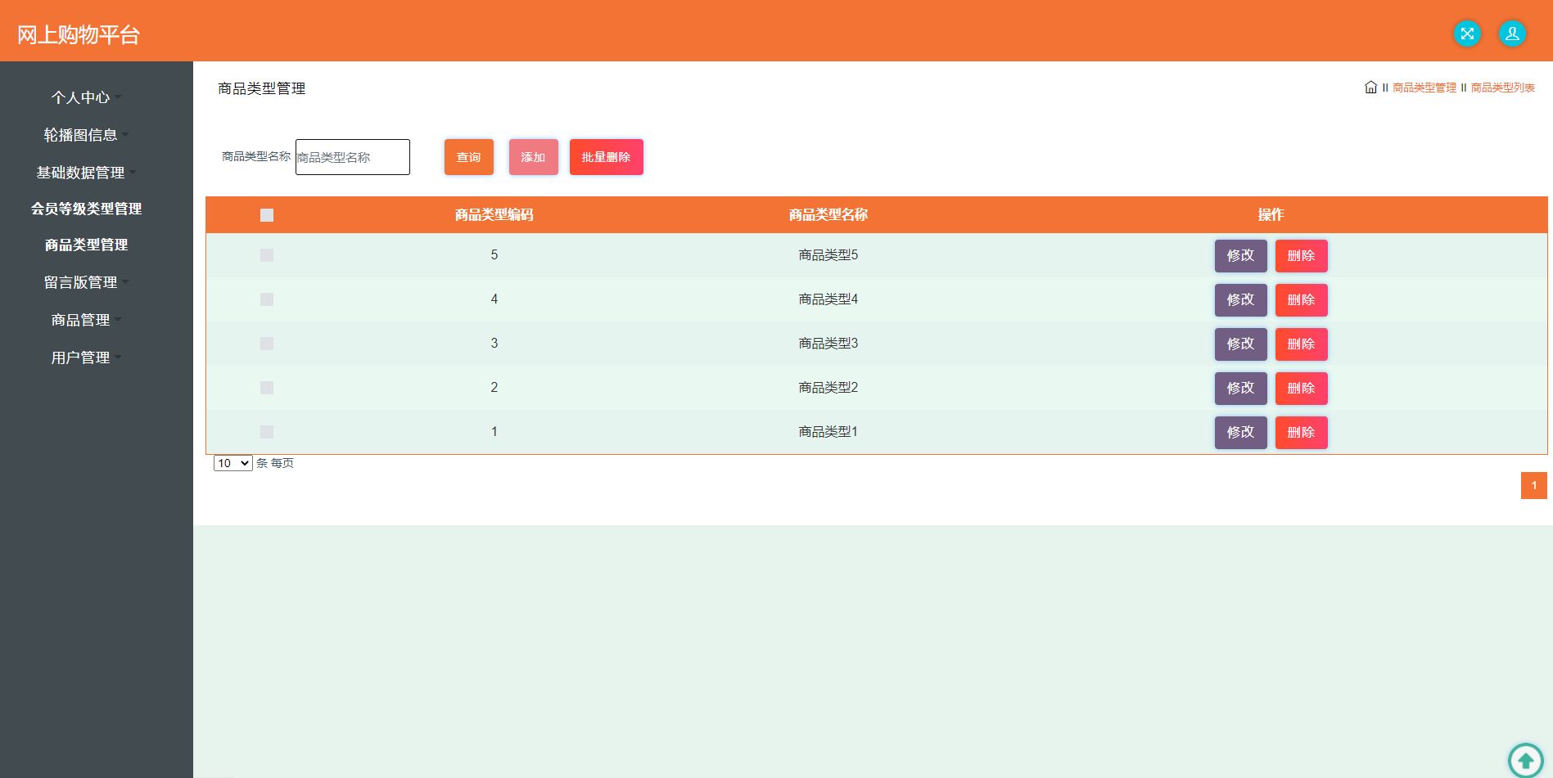
Task: Click code cell 3 in the table
Action: coord(494,344)
